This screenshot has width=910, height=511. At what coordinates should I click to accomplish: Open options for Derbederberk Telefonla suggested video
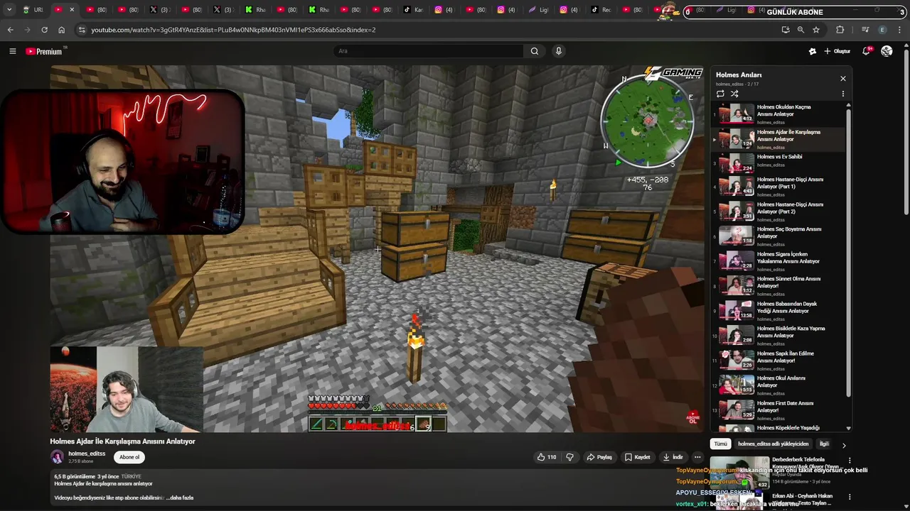[849, 461]
